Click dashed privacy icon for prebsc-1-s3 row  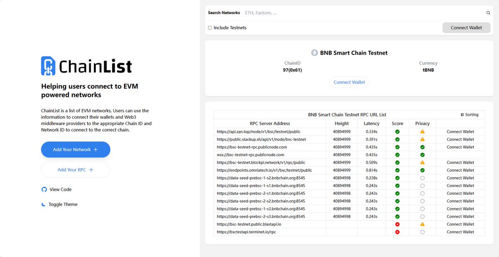(422, 209)
